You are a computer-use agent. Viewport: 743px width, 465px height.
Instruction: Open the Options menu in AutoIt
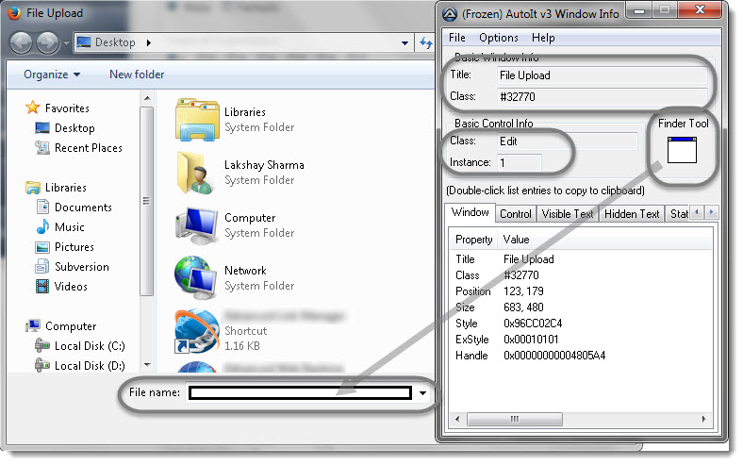(x=498, y=38)
